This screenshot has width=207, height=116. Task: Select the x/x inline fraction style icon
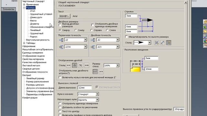pos(69,65)
